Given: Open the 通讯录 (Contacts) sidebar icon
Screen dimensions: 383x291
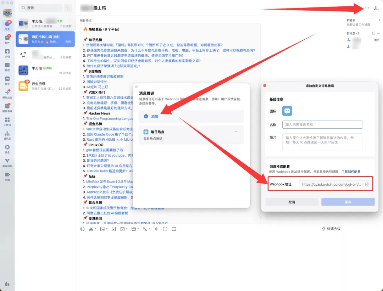Looking at the screenshot, I should [7, 135].
